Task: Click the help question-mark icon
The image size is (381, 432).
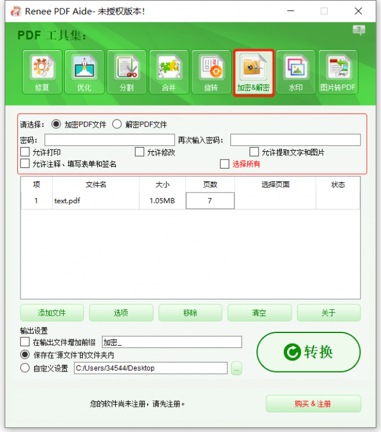Action: (359, 30)
